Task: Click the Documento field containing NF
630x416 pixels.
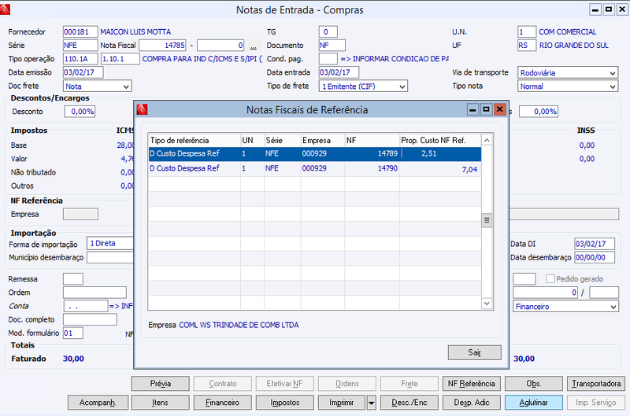Action: [332, 46]
